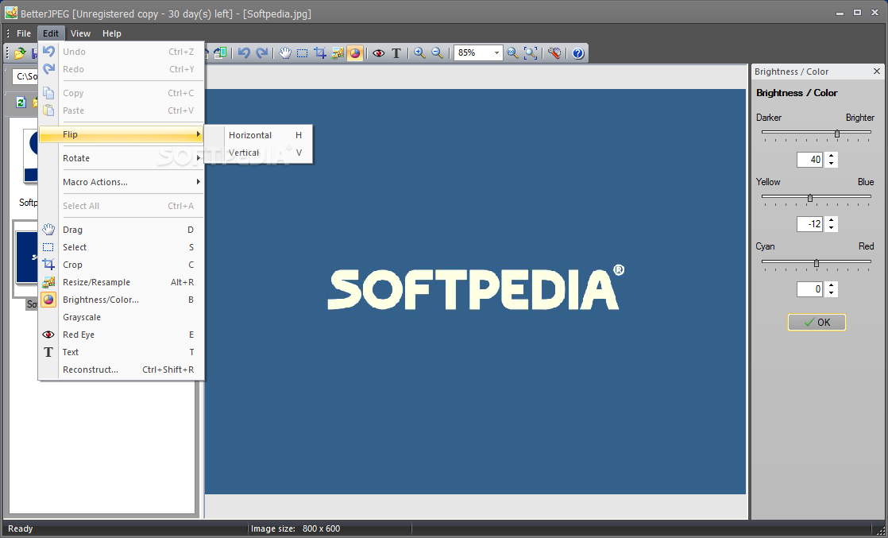The height and width of the screenshot is (538, 888).
Task: Choose Grayscale in the Edit menu
Action: click(122, 317)
